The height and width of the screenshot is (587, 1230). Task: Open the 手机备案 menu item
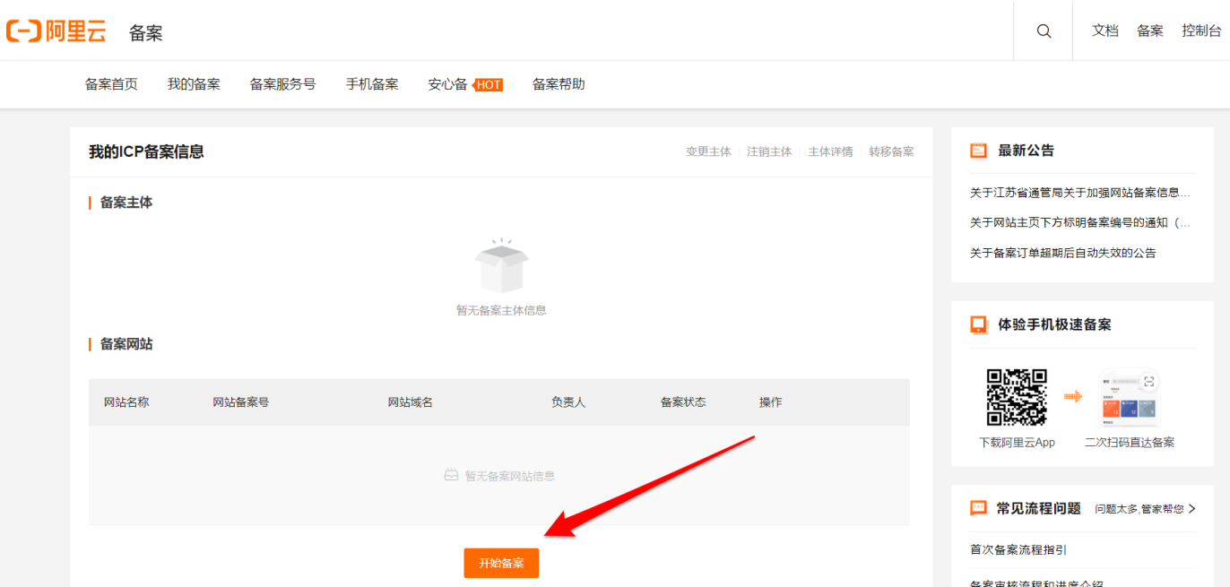click(x=372, y=84)
